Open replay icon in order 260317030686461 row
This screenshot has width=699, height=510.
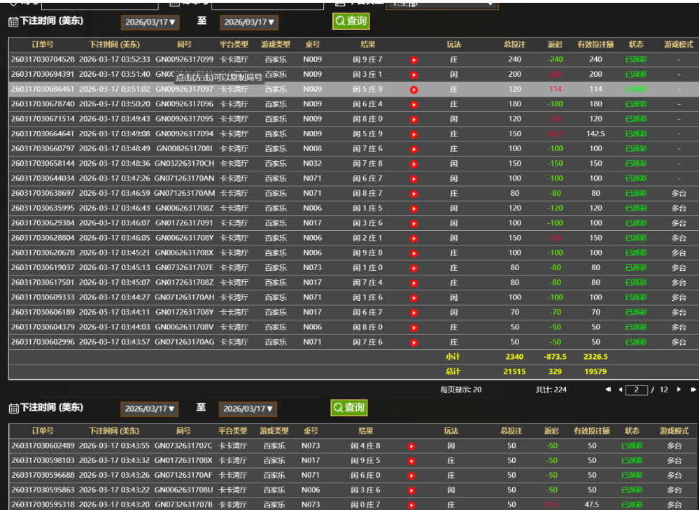click(414, 90)
